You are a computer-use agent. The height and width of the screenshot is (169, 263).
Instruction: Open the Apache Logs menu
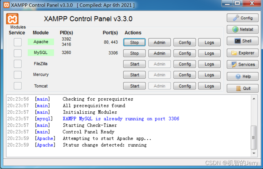point(209,42)
